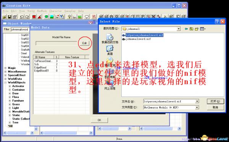
Task: Expand the Magic tree category
Action: 5,68
